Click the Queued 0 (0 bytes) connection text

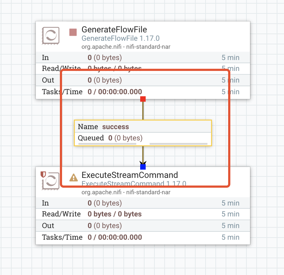tap(110, 138)
